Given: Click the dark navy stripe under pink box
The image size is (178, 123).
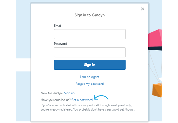Looking at the screenshot, I should (155, 48).
